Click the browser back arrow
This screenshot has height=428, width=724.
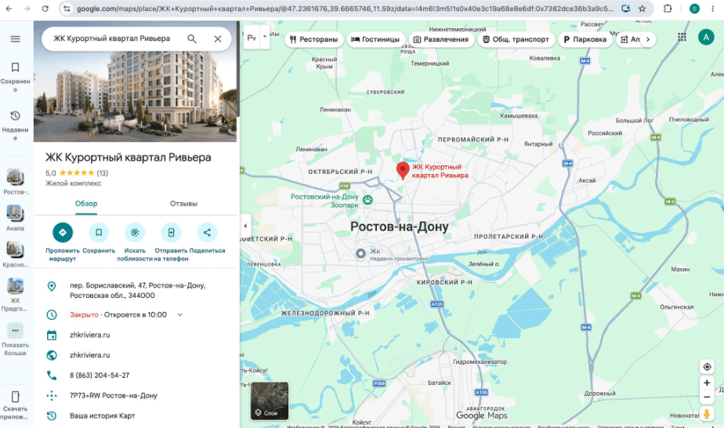tap(9, 9)
